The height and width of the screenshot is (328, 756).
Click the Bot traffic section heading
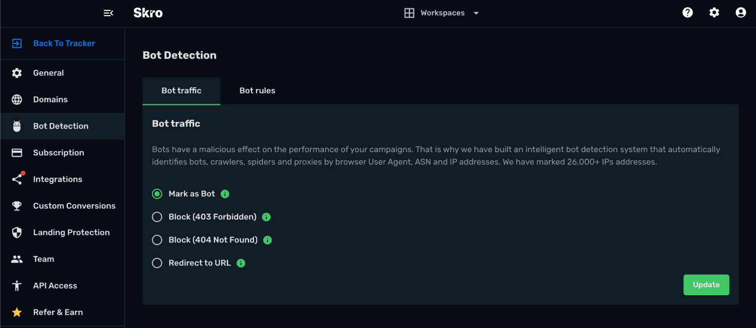pos(176,123)
